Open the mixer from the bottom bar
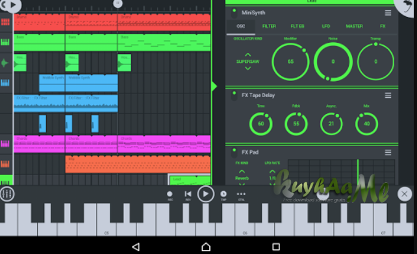This screenshot has height=254, width=417. 7,194
